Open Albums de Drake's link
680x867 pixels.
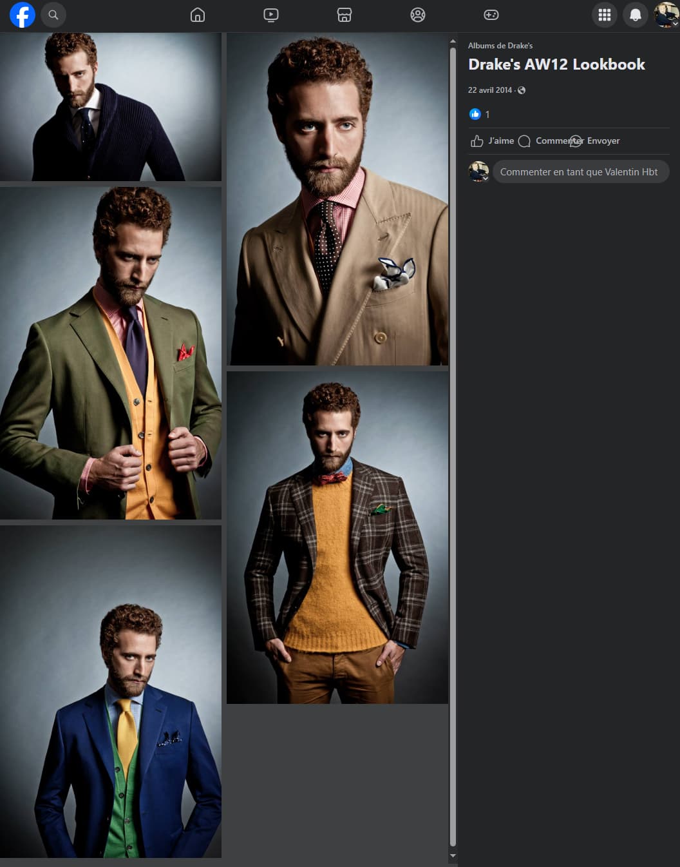pyautogui.click(x=500, y=46)
